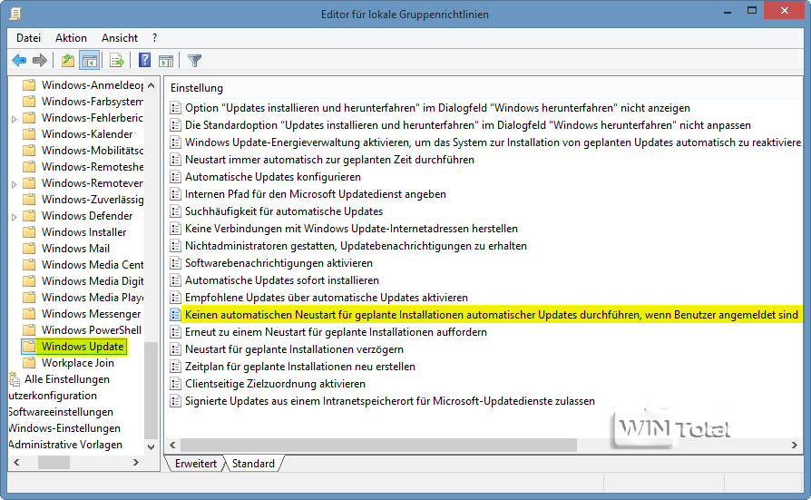Open the Ansicht menu
This screenshot has width=811, height=500.
[x=120, y=38]
